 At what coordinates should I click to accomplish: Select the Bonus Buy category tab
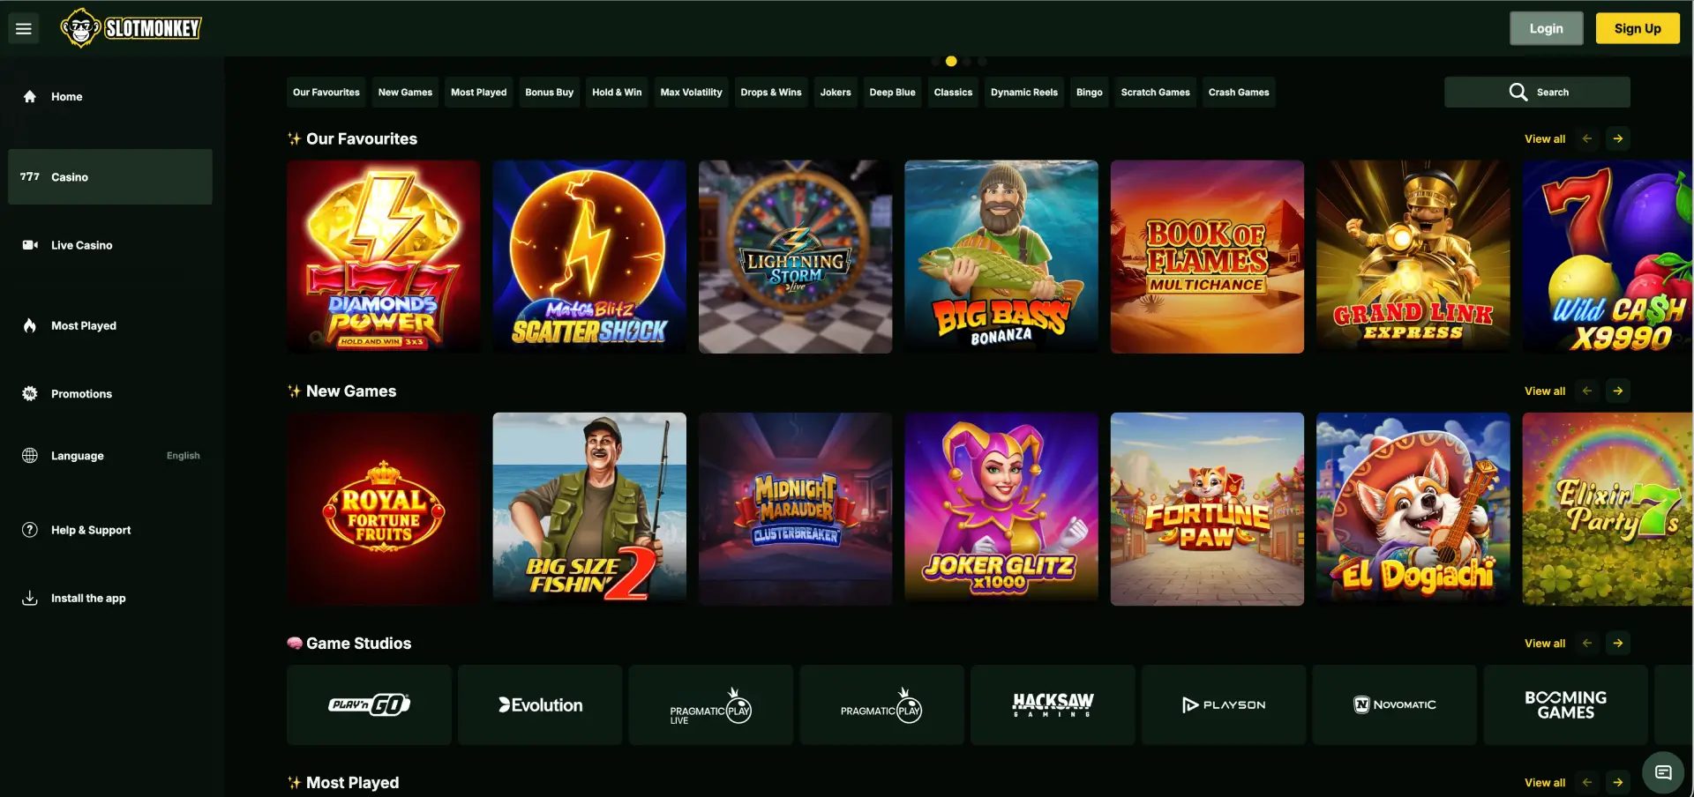[549, 93]
